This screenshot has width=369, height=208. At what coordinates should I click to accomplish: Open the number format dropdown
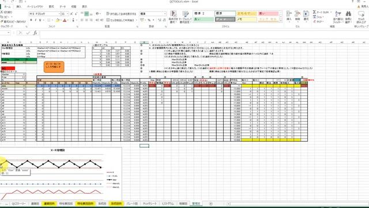[x=165, y=14]
